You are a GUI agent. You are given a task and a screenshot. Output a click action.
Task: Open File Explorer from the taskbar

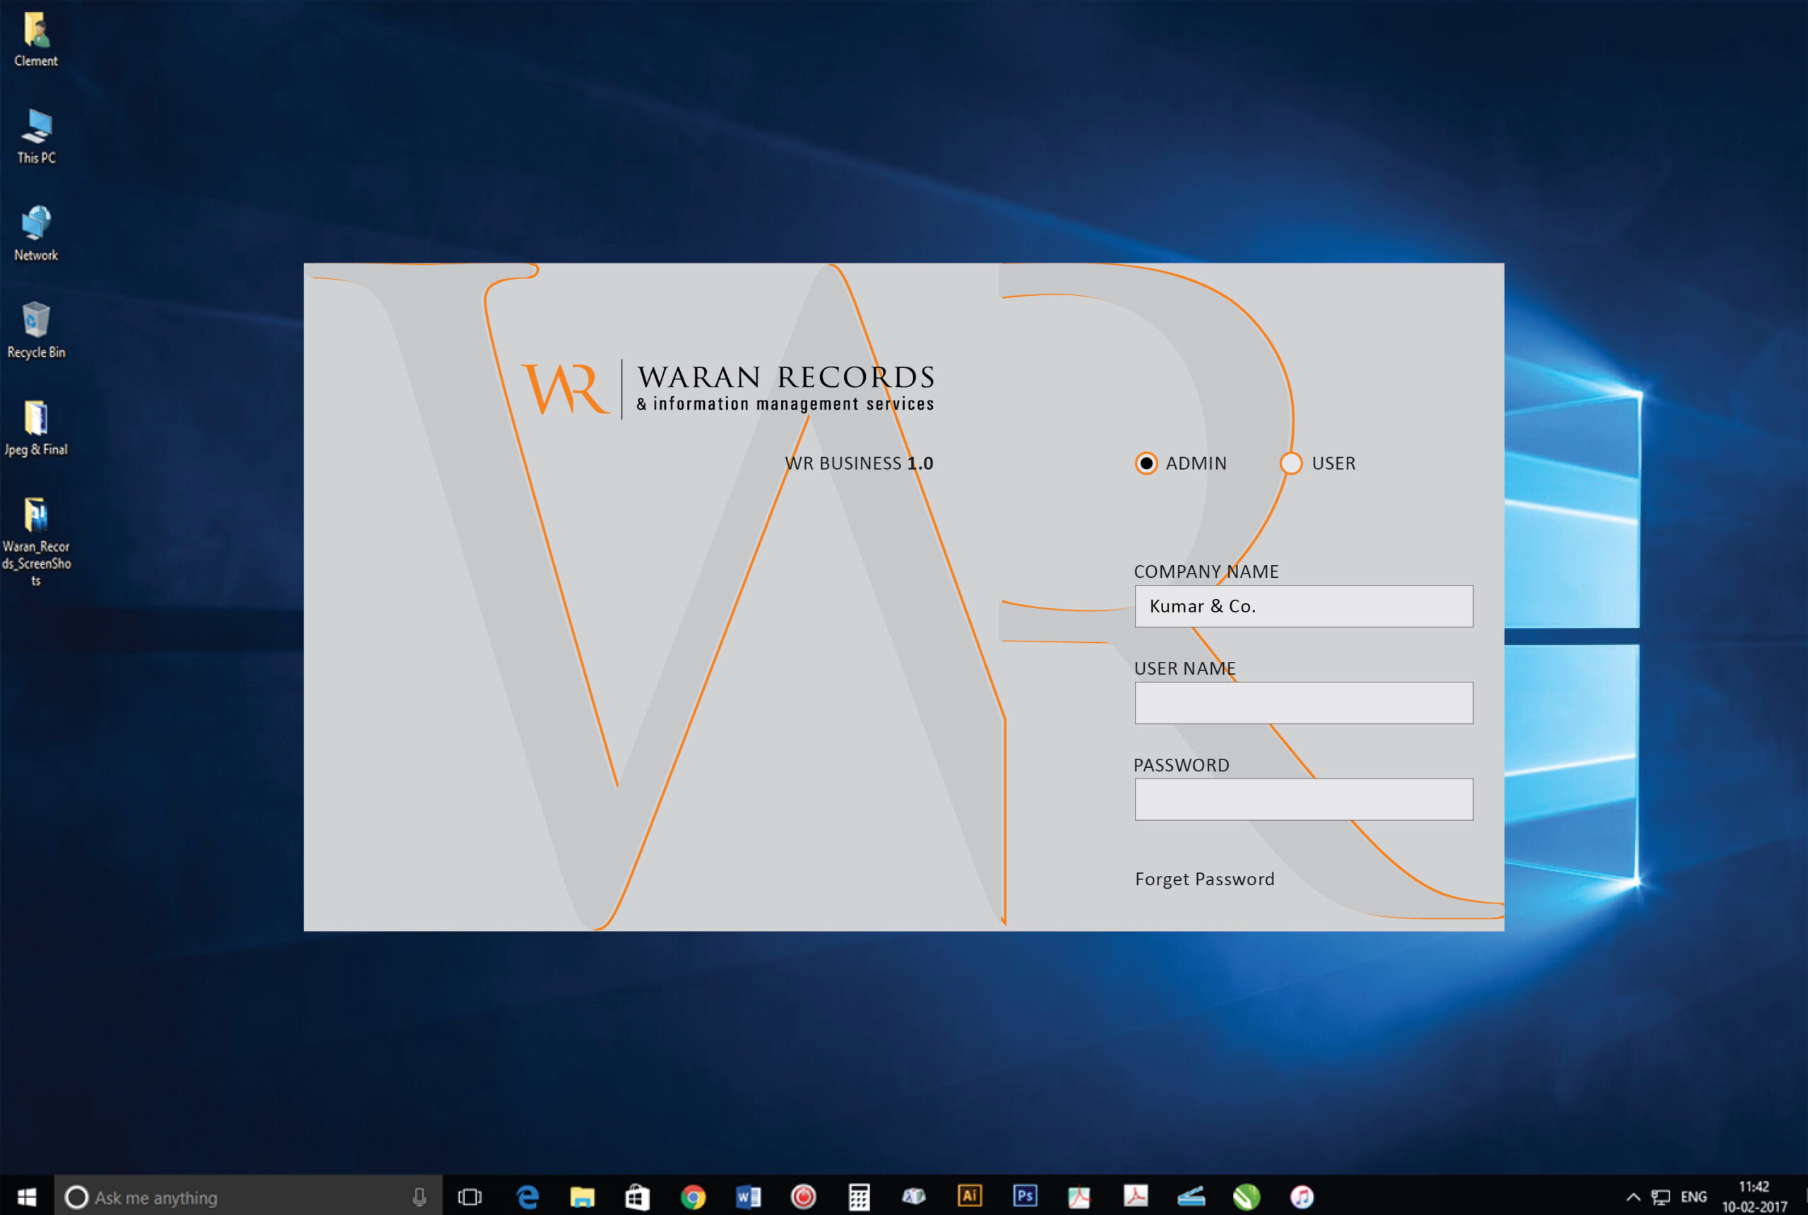tap(583, 1197)
